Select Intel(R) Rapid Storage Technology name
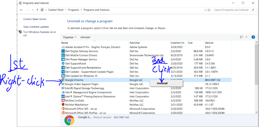Image resolution: width=259 pixels, height=127 pixels. coord(85,88)
